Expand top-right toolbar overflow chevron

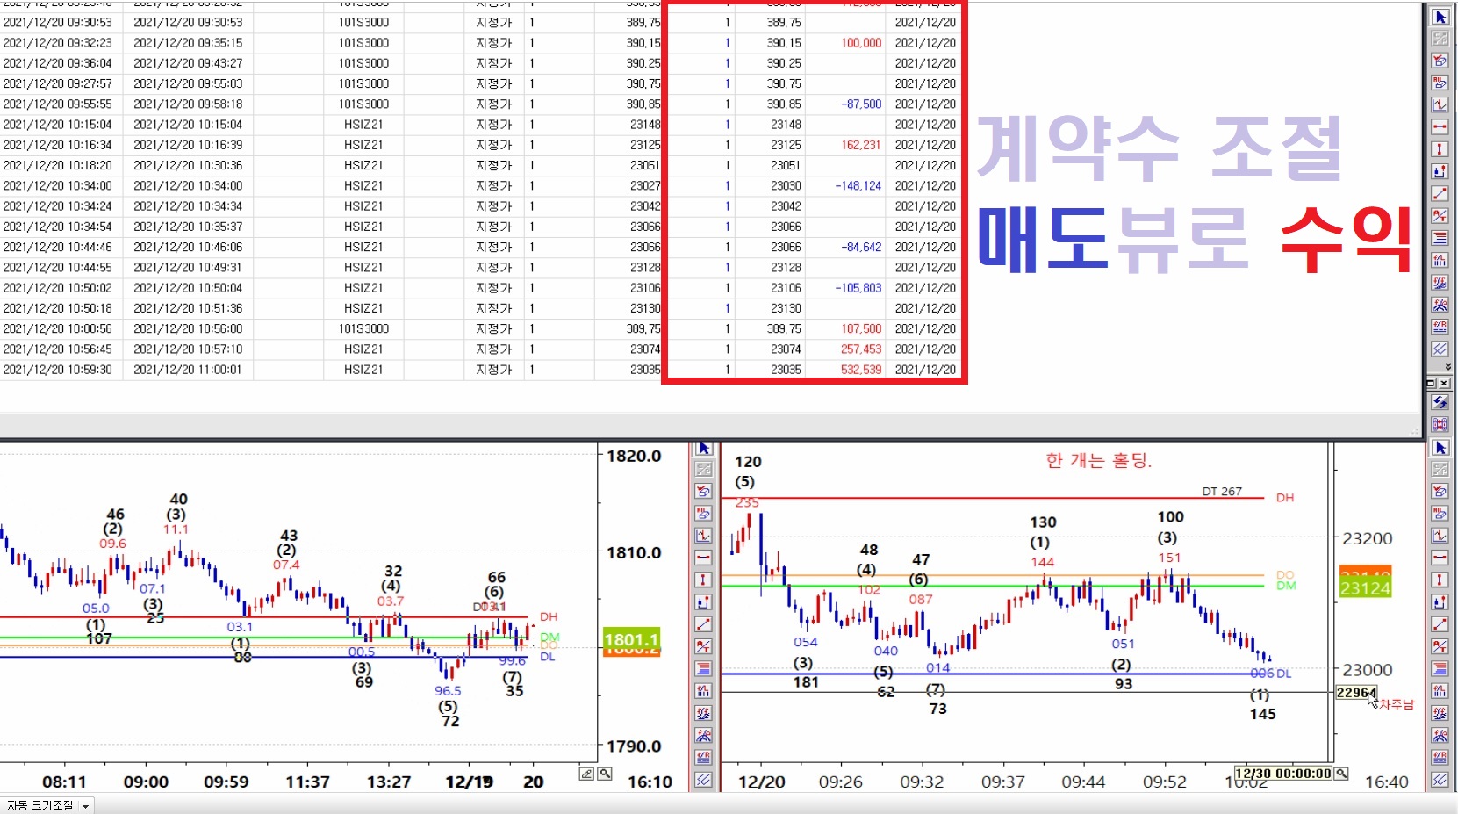pos(1447,367)
